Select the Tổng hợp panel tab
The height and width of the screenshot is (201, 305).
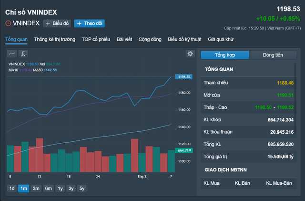(x=224, y=55)
